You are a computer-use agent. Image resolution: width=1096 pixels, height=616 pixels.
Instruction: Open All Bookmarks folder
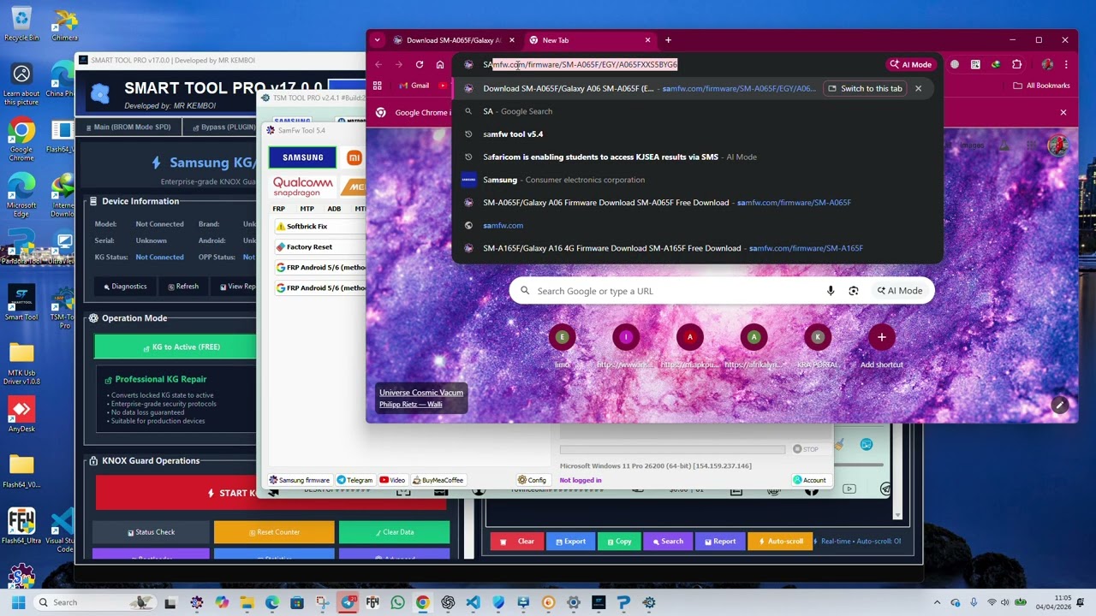tap(1041, 86)
